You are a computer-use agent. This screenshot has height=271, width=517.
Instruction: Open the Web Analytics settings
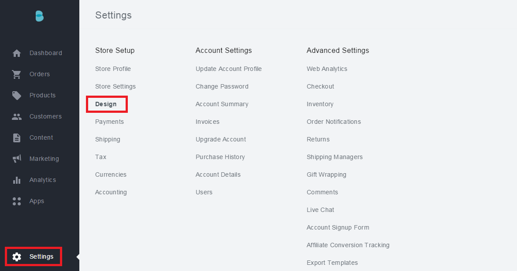click(327, 69)
